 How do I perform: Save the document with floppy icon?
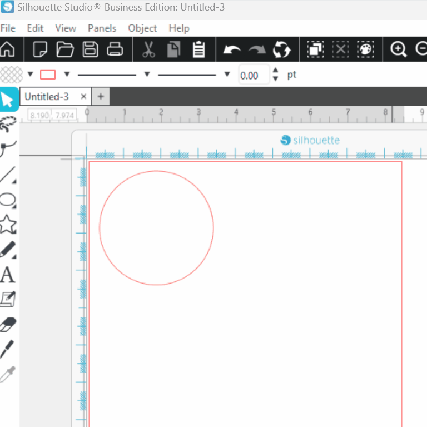(90, 49)
